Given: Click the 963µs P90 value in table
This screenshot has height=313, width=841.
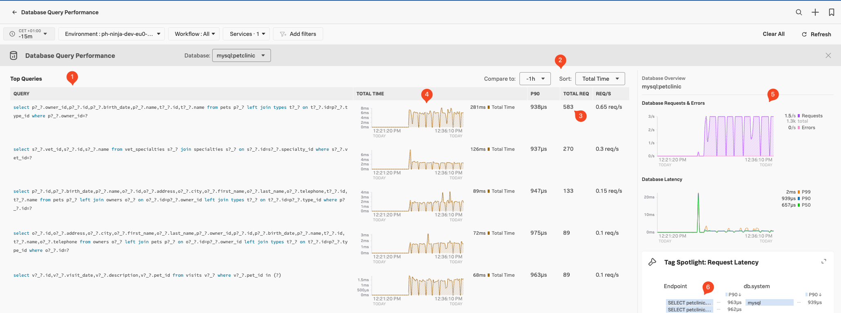Looking at the screenshot, I should pyautogui.click(x=539, y=275).
